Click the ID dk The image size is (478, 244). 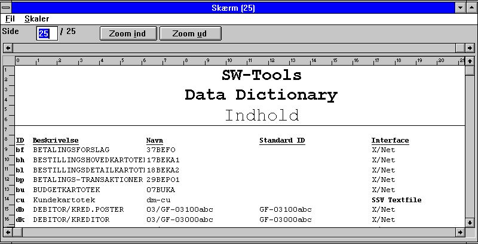click(20, 220)
